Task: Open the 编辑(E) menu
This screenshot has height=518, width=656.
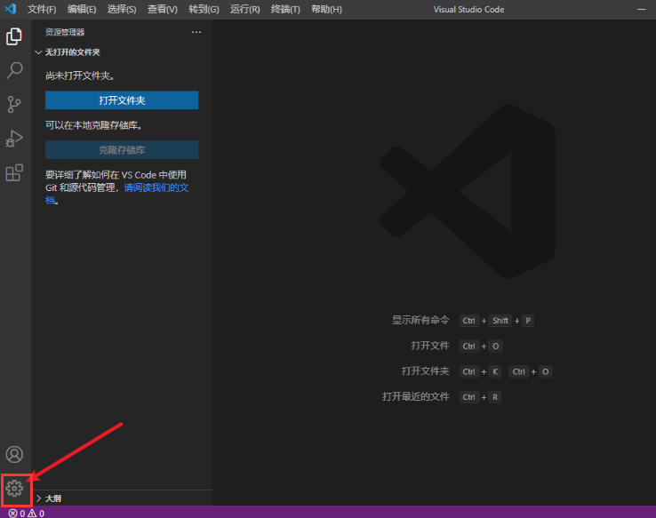Action: point(82,9)
